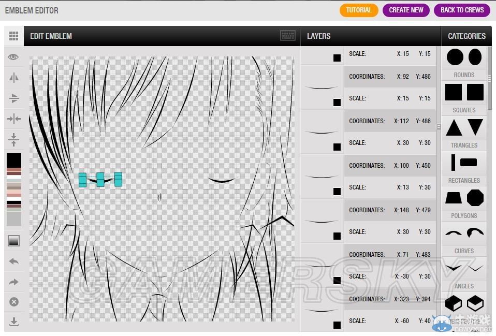Toggle visibility with the eye icon
Screen dimensions: 496x336
[14, 57]
